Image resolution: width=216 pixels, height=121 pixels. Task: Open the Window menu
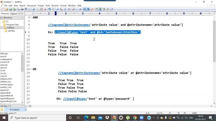coord(72,5)
